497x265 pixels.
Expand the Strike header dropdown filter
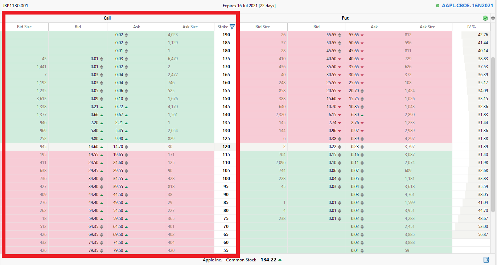232,27
